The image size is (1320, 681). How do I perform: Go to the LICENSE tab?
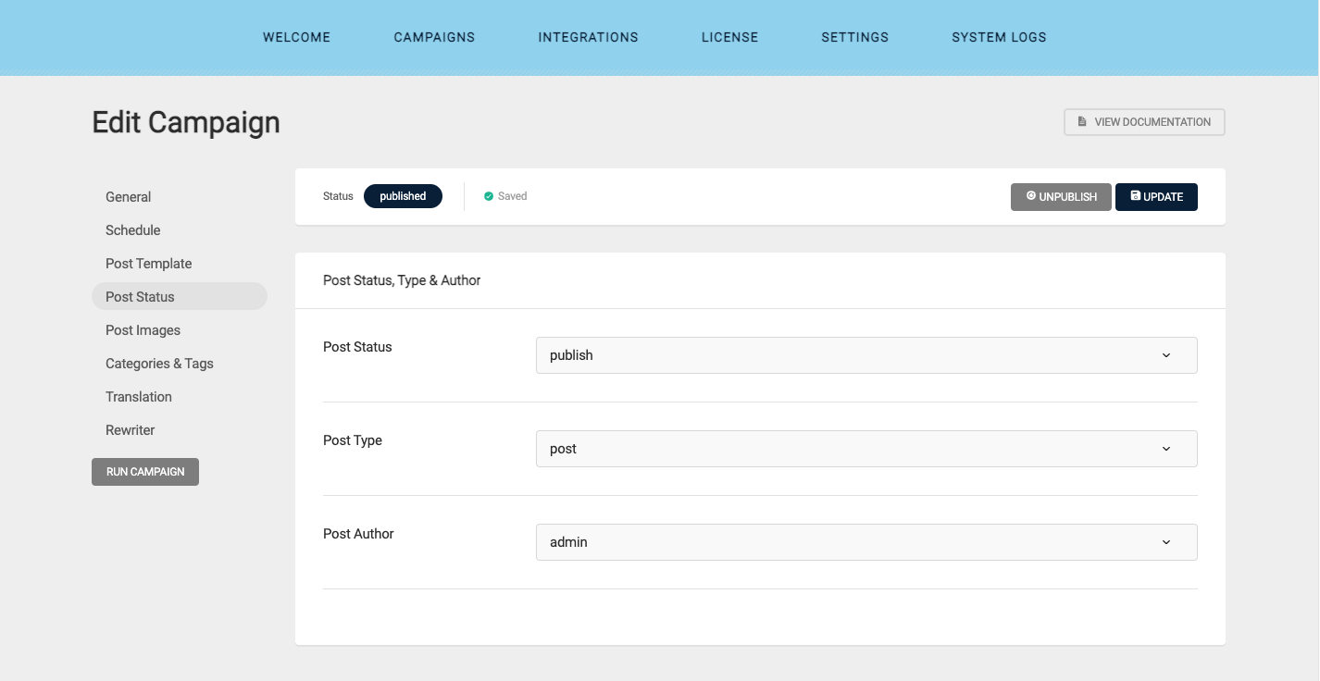(729, 37)
